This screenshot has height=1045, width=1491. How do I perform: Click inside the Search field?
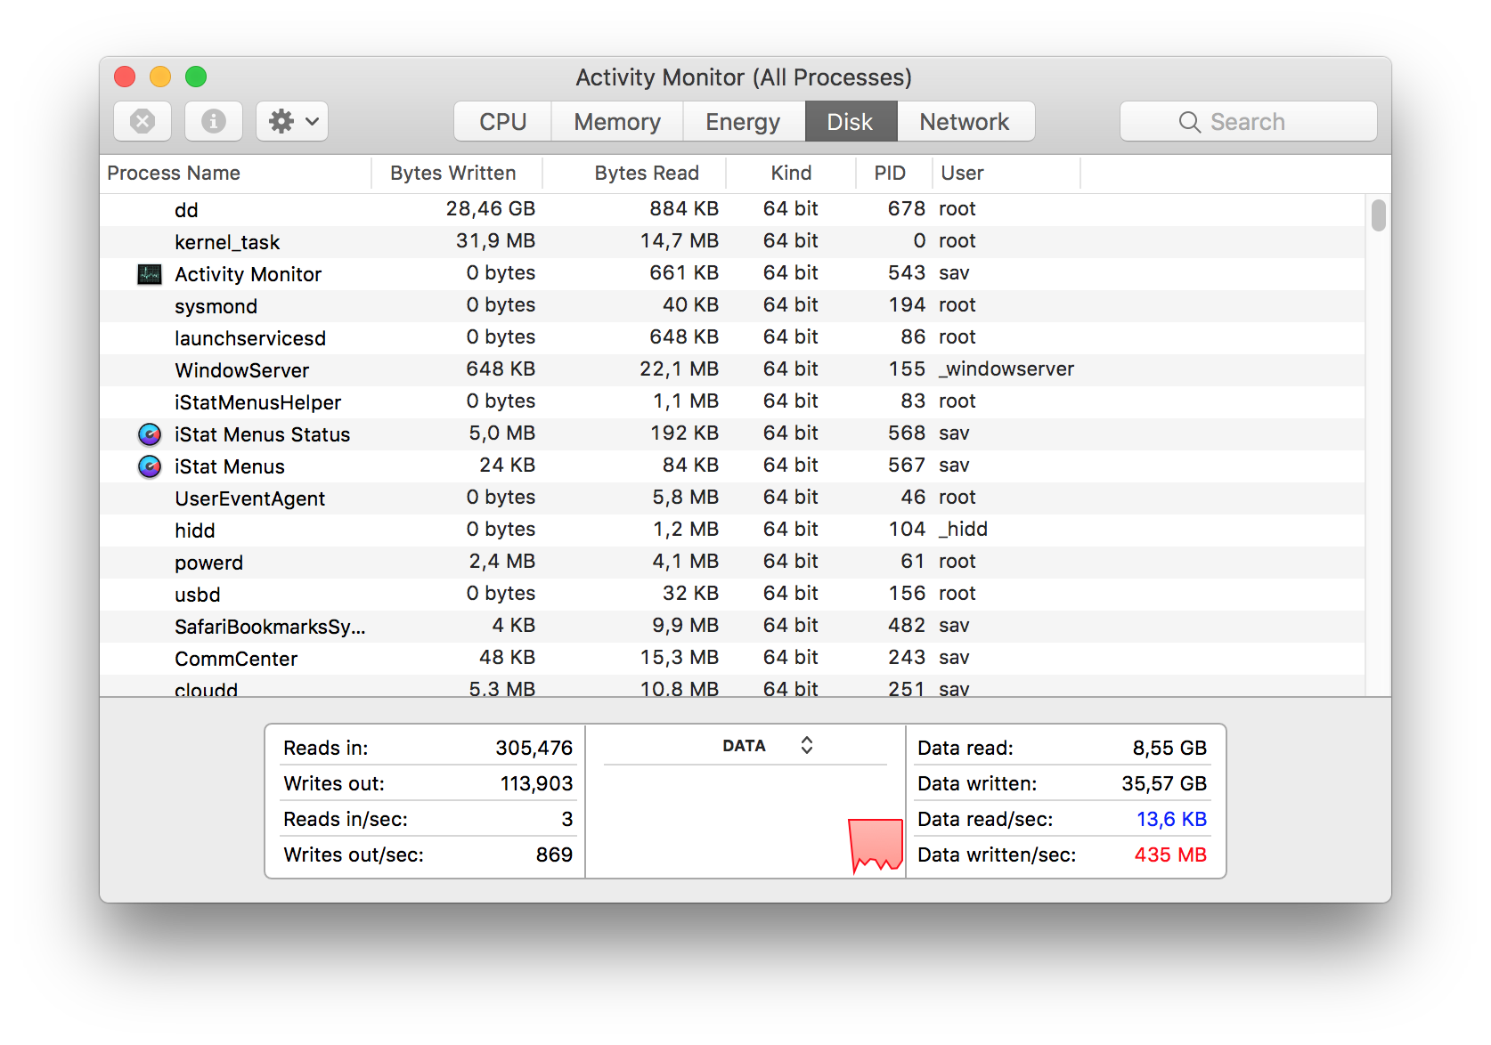[1265, 121]
